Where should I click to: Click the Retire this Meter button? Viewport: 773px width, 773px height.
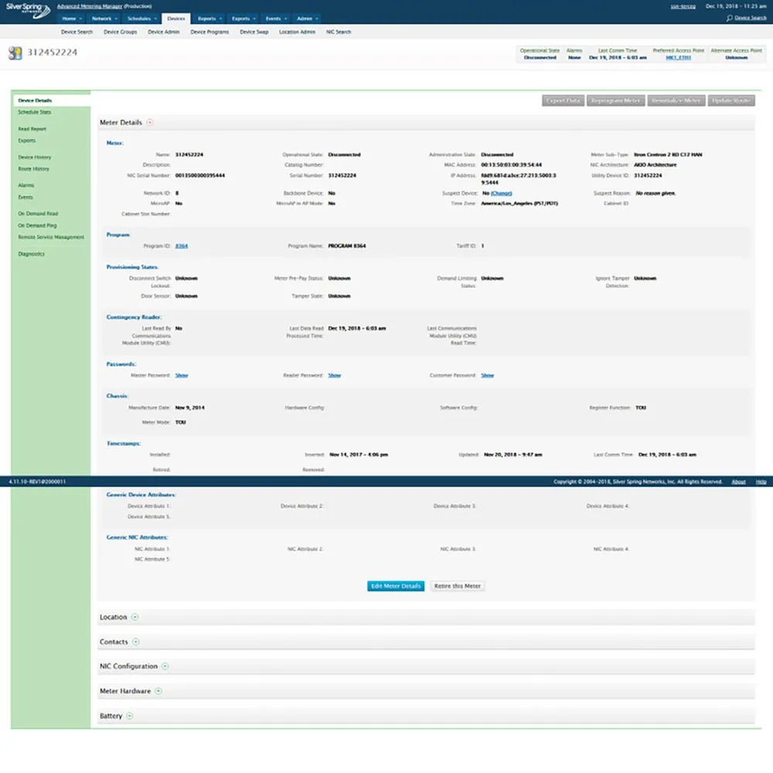[457, 586]
